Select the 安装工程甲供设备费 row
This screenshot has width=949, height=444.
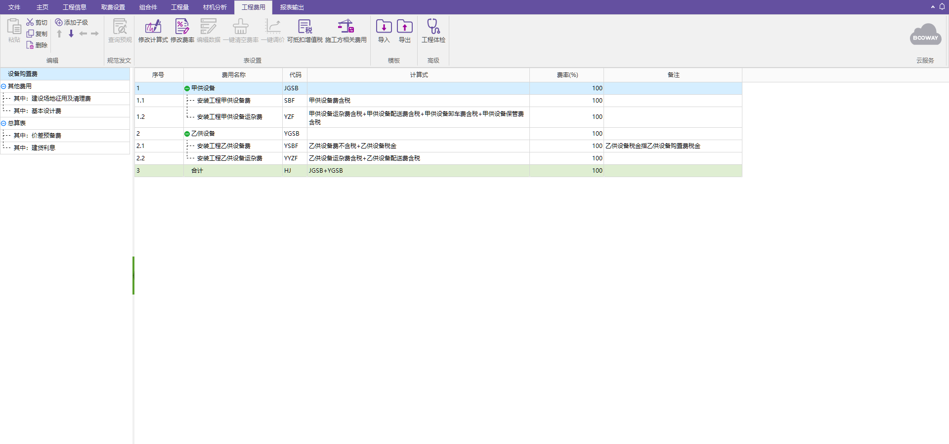(x=438, y=101)
